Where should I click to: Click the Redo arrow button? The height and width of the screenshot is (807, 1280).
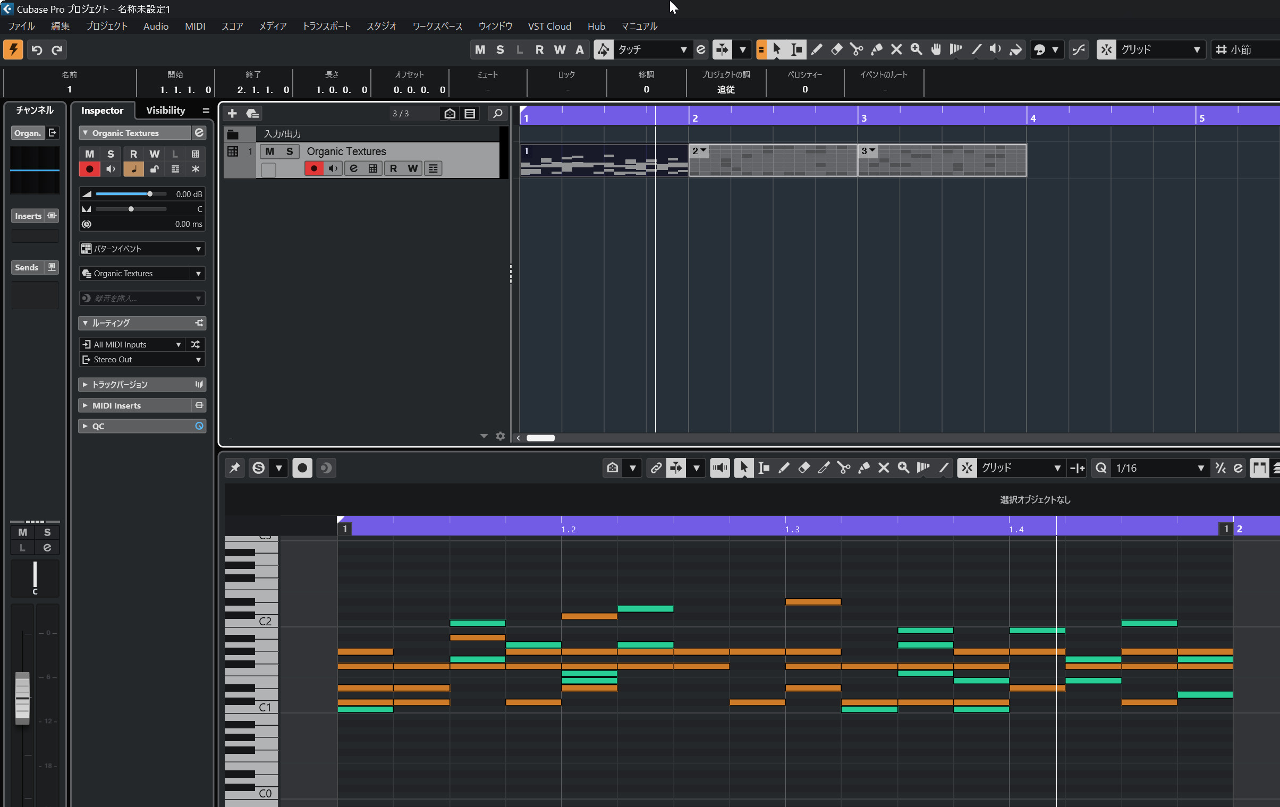pos(57,49)
